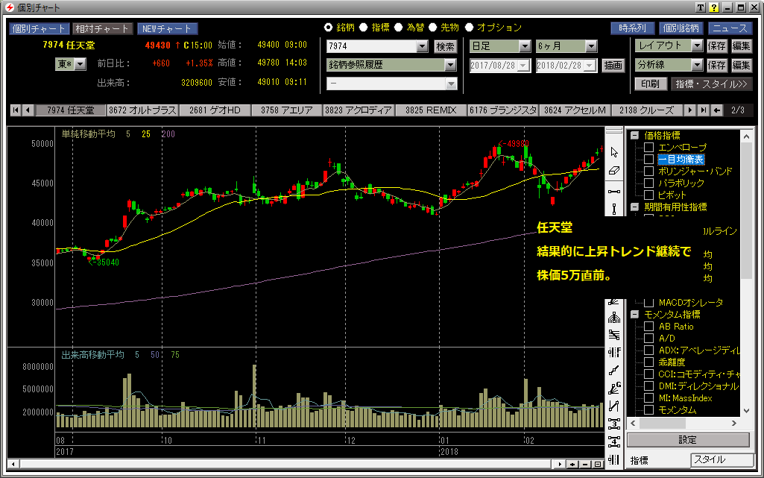
Task: Click the 検索 search button
Action: coord(445,46)
